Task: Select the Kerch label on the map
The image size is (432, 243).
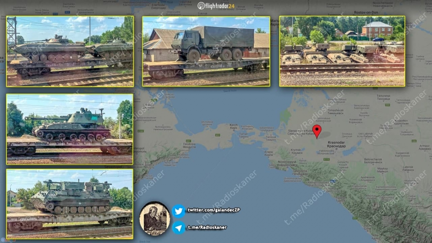Action: click(x=233, y=127)
